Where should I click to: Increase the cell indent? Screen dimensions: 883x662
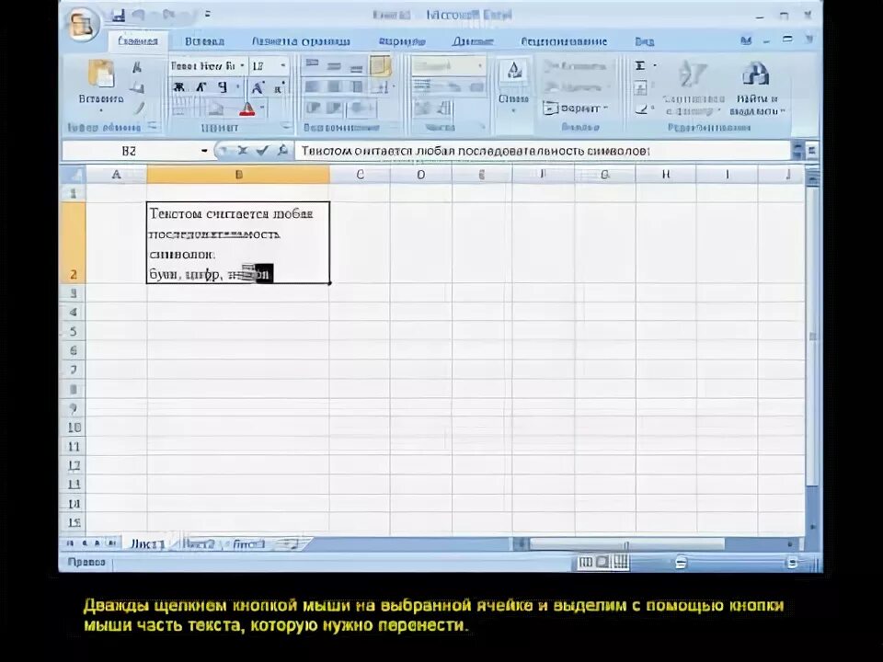tap(335, 108)
